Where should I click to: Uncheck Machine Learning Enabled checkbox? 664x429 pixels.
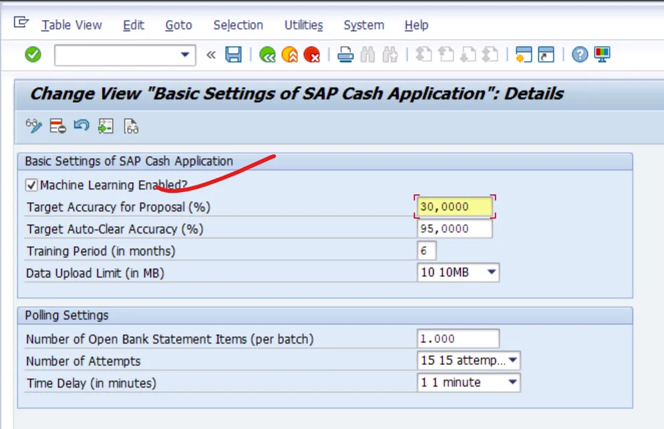31,185
